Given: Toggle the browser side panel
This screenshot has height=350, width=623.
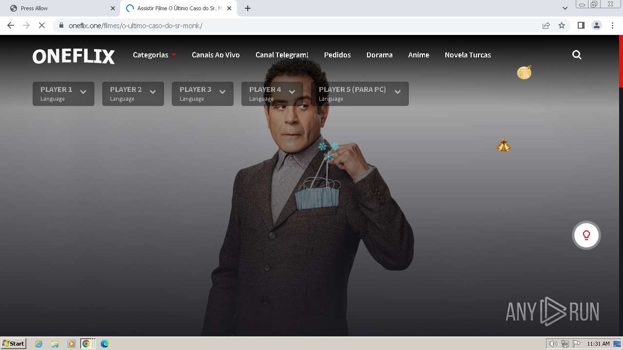Looking at the screenshot, I should point(581,25).
